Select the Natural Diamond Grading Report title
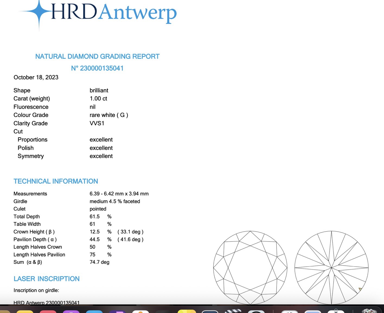The image size is (384, 313). tap(97, 57)
